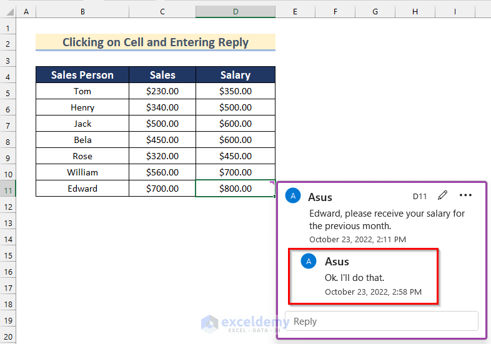Click the 'Sales Person' header cell
Screen dimensions: 491x344
coord(82,75)
